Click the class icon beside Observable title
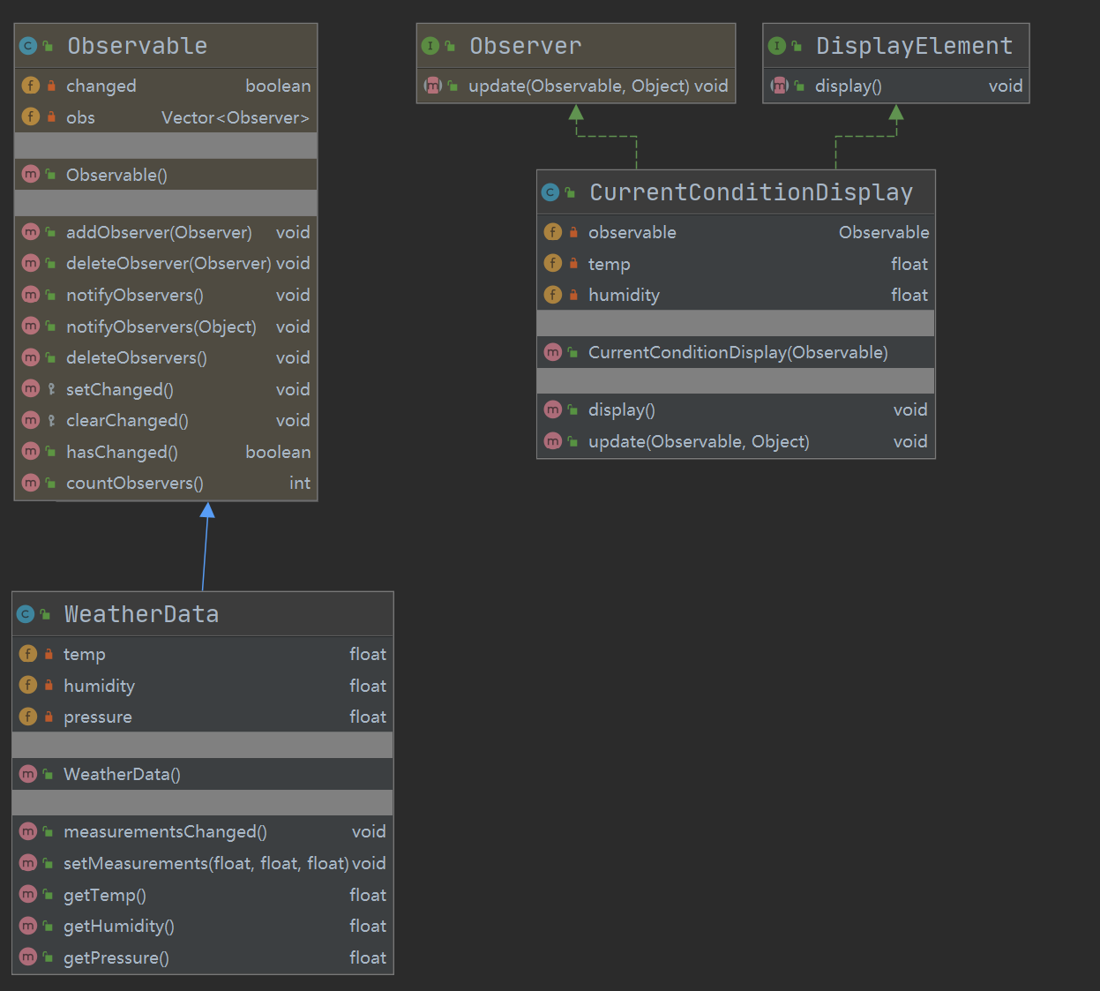The width and height of the screenshot is (1100, 991). point(28,46)
